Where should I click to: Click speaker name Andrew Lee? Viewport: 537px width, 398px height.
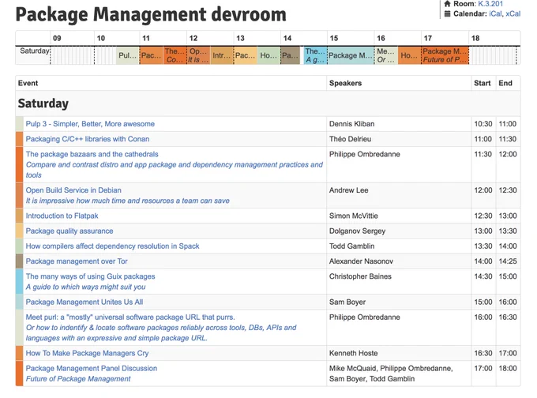point(348,190)
